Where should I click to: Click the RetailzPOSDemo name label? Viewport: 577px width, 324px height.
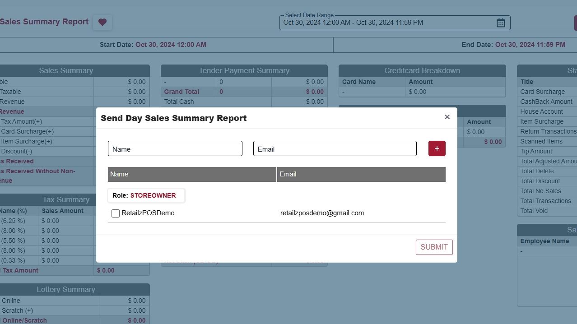tap(148, 213)
